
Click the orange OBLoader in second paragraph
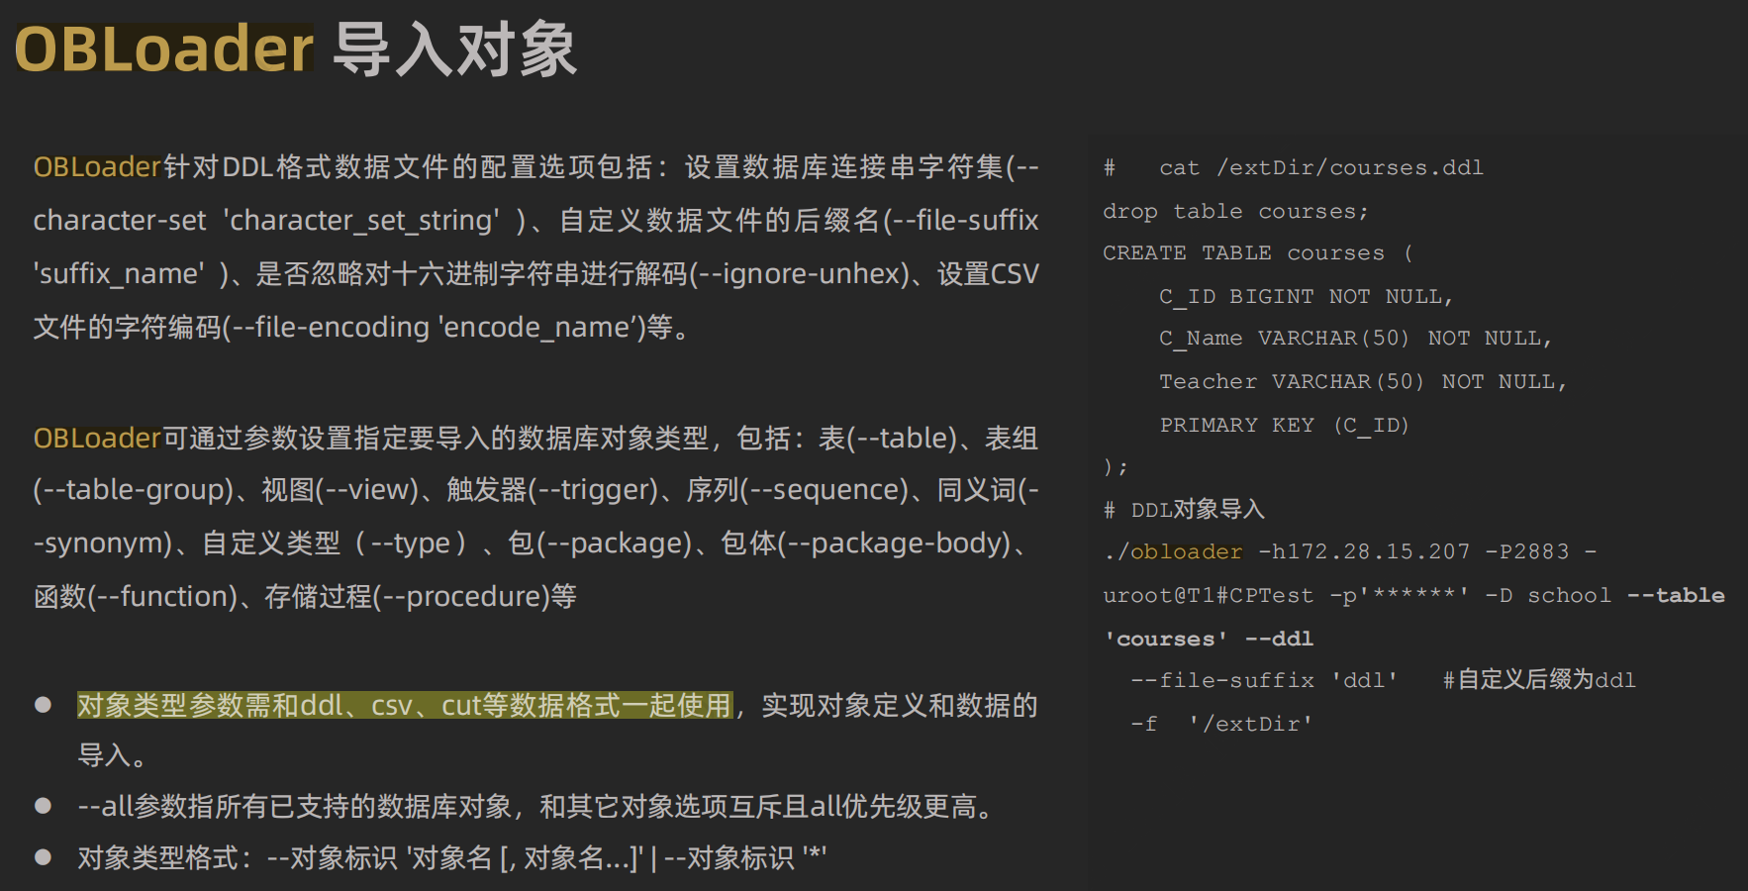click(x=97, y=438)
